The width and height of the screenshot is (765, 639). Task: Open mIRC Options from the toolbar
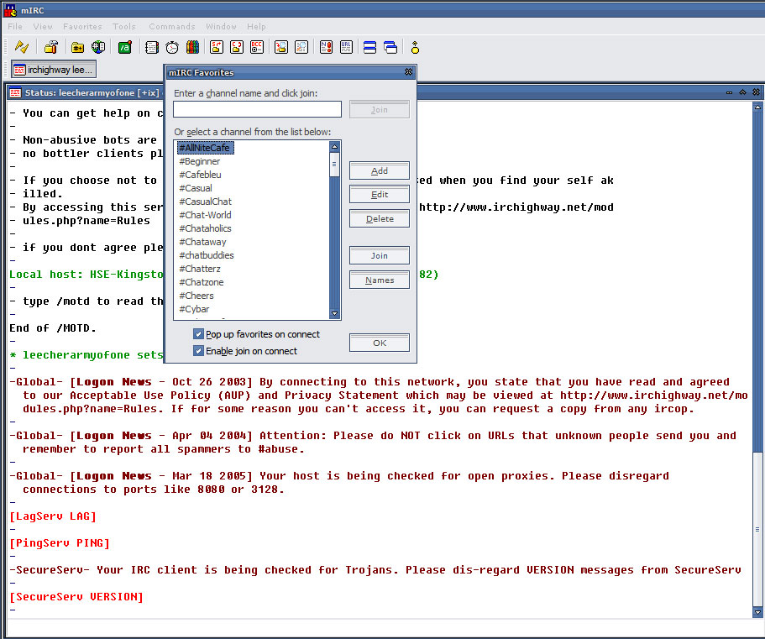(50, 47)
